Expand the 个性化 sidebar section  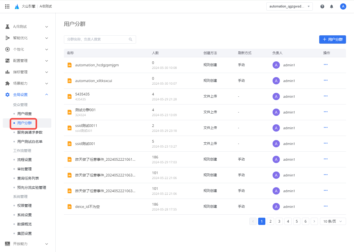pos(47,49)
